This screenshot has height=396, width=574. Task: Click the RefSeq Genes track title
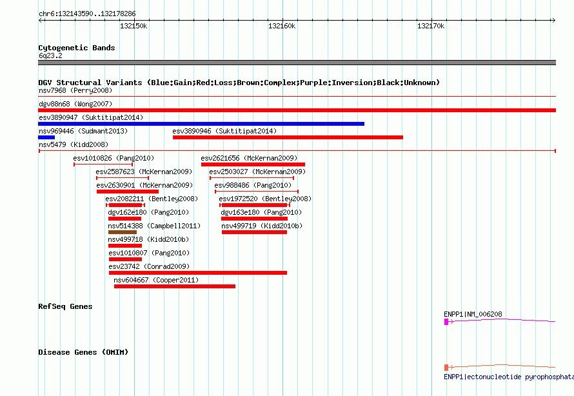pyautogui.click(x=65, y=306)
